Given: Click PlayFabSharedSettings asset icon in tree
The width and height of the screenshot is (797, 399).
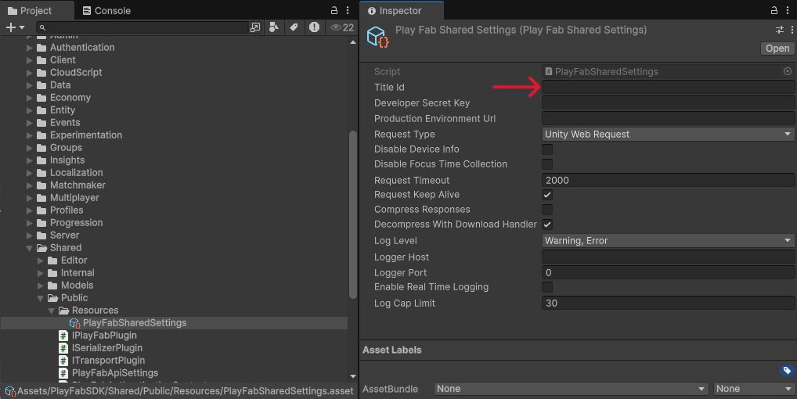Looking at the screenshot, I should (x=74, y=323).
